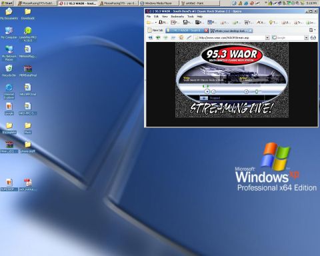Open My Network Places icon
The image size is (320, 256).
9,53
